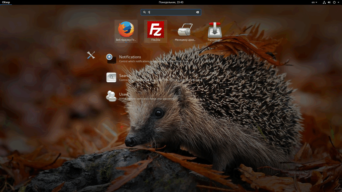Open the Users settings result
Image resolution: width=342 pixels, height=192 pixels.
click(x=141, y=96)
